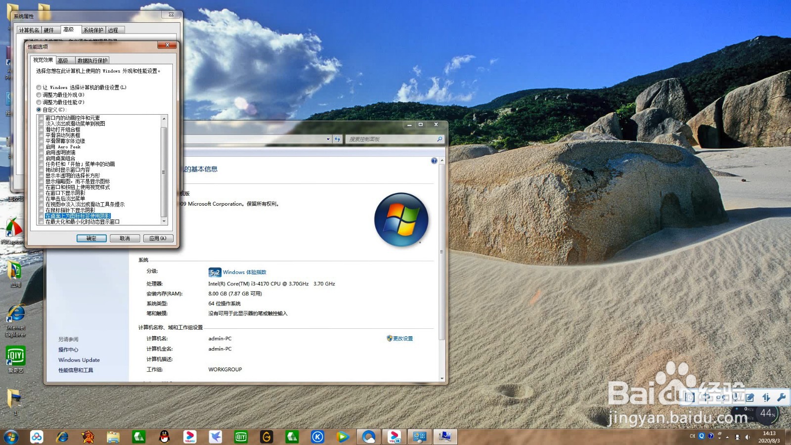Refresh the control panel address bar
The width and height of the screenshot is (791, 445).
[337, 139]
